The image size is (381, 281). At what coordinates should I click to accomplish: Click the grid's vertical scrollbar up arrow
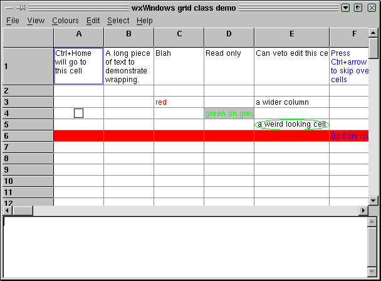(x=373, y=33)
